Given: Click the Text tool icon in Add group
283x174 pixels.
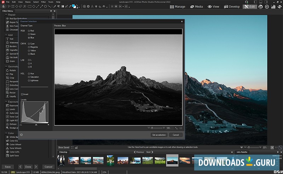Looking at the screenshot, I should (7, 39).
